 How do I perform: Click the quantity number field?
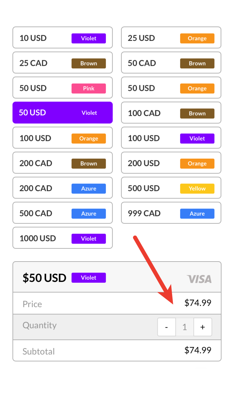pyautogui.click(x=185, y=327)
